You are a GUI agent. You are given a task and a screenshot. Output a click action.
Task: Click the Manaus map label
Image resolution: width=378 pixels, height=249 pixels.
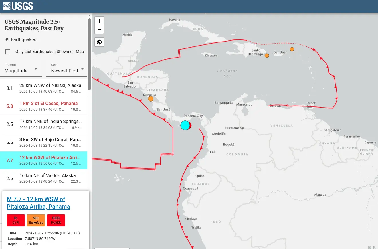320,195
